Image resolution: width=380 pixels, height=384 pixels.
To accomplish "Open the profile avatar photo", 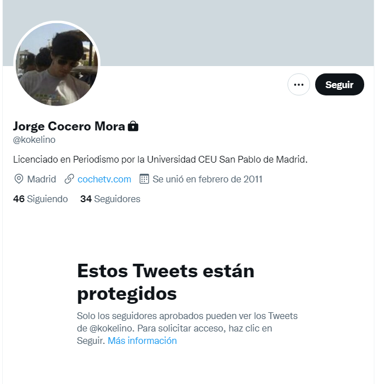I will click(57, 64).
